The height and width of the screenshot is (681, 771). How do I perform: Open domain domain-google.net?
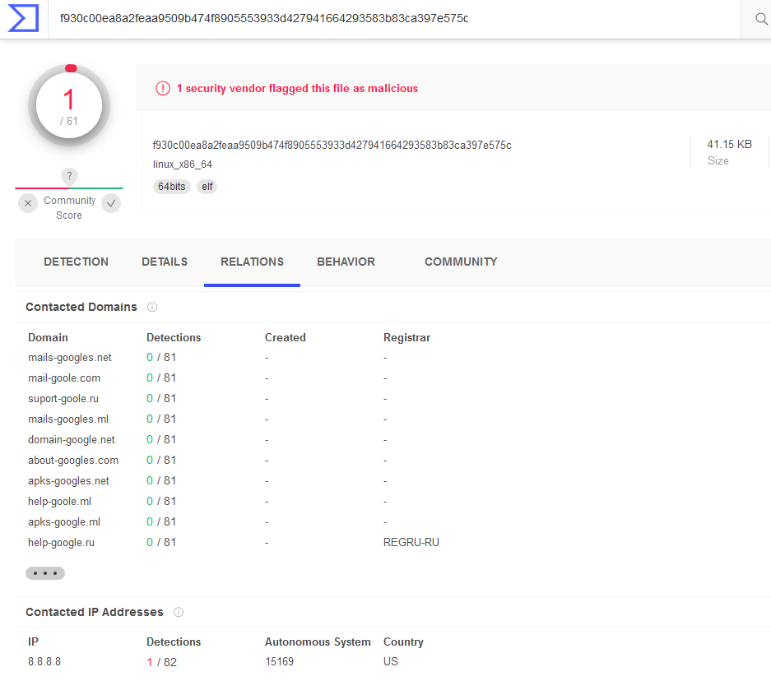(72, 440)
